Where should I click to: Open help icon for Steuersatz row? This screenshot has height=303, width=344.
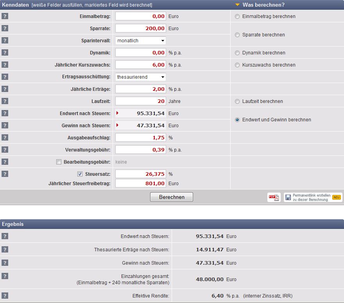point(5,174)
